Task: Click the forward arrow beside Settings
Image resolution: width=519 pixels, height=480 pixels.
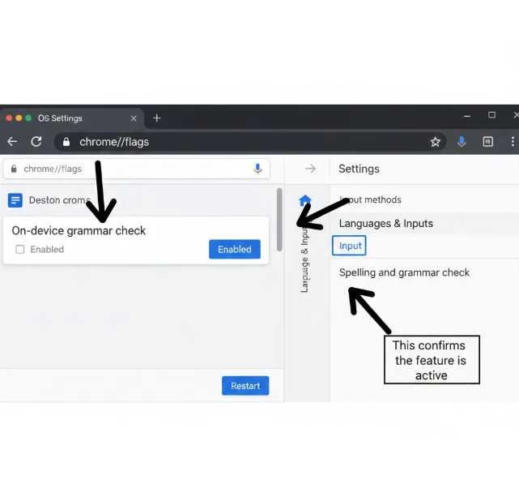Action: pos(310,169)
